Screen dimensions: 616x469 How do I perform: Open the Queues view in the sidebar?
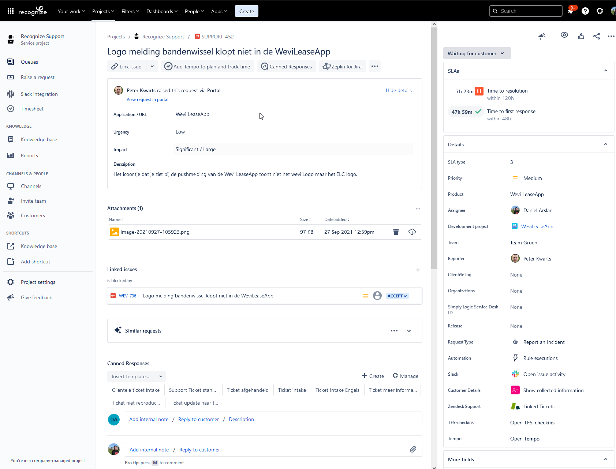pyautogui.click(x=29, y=61)
